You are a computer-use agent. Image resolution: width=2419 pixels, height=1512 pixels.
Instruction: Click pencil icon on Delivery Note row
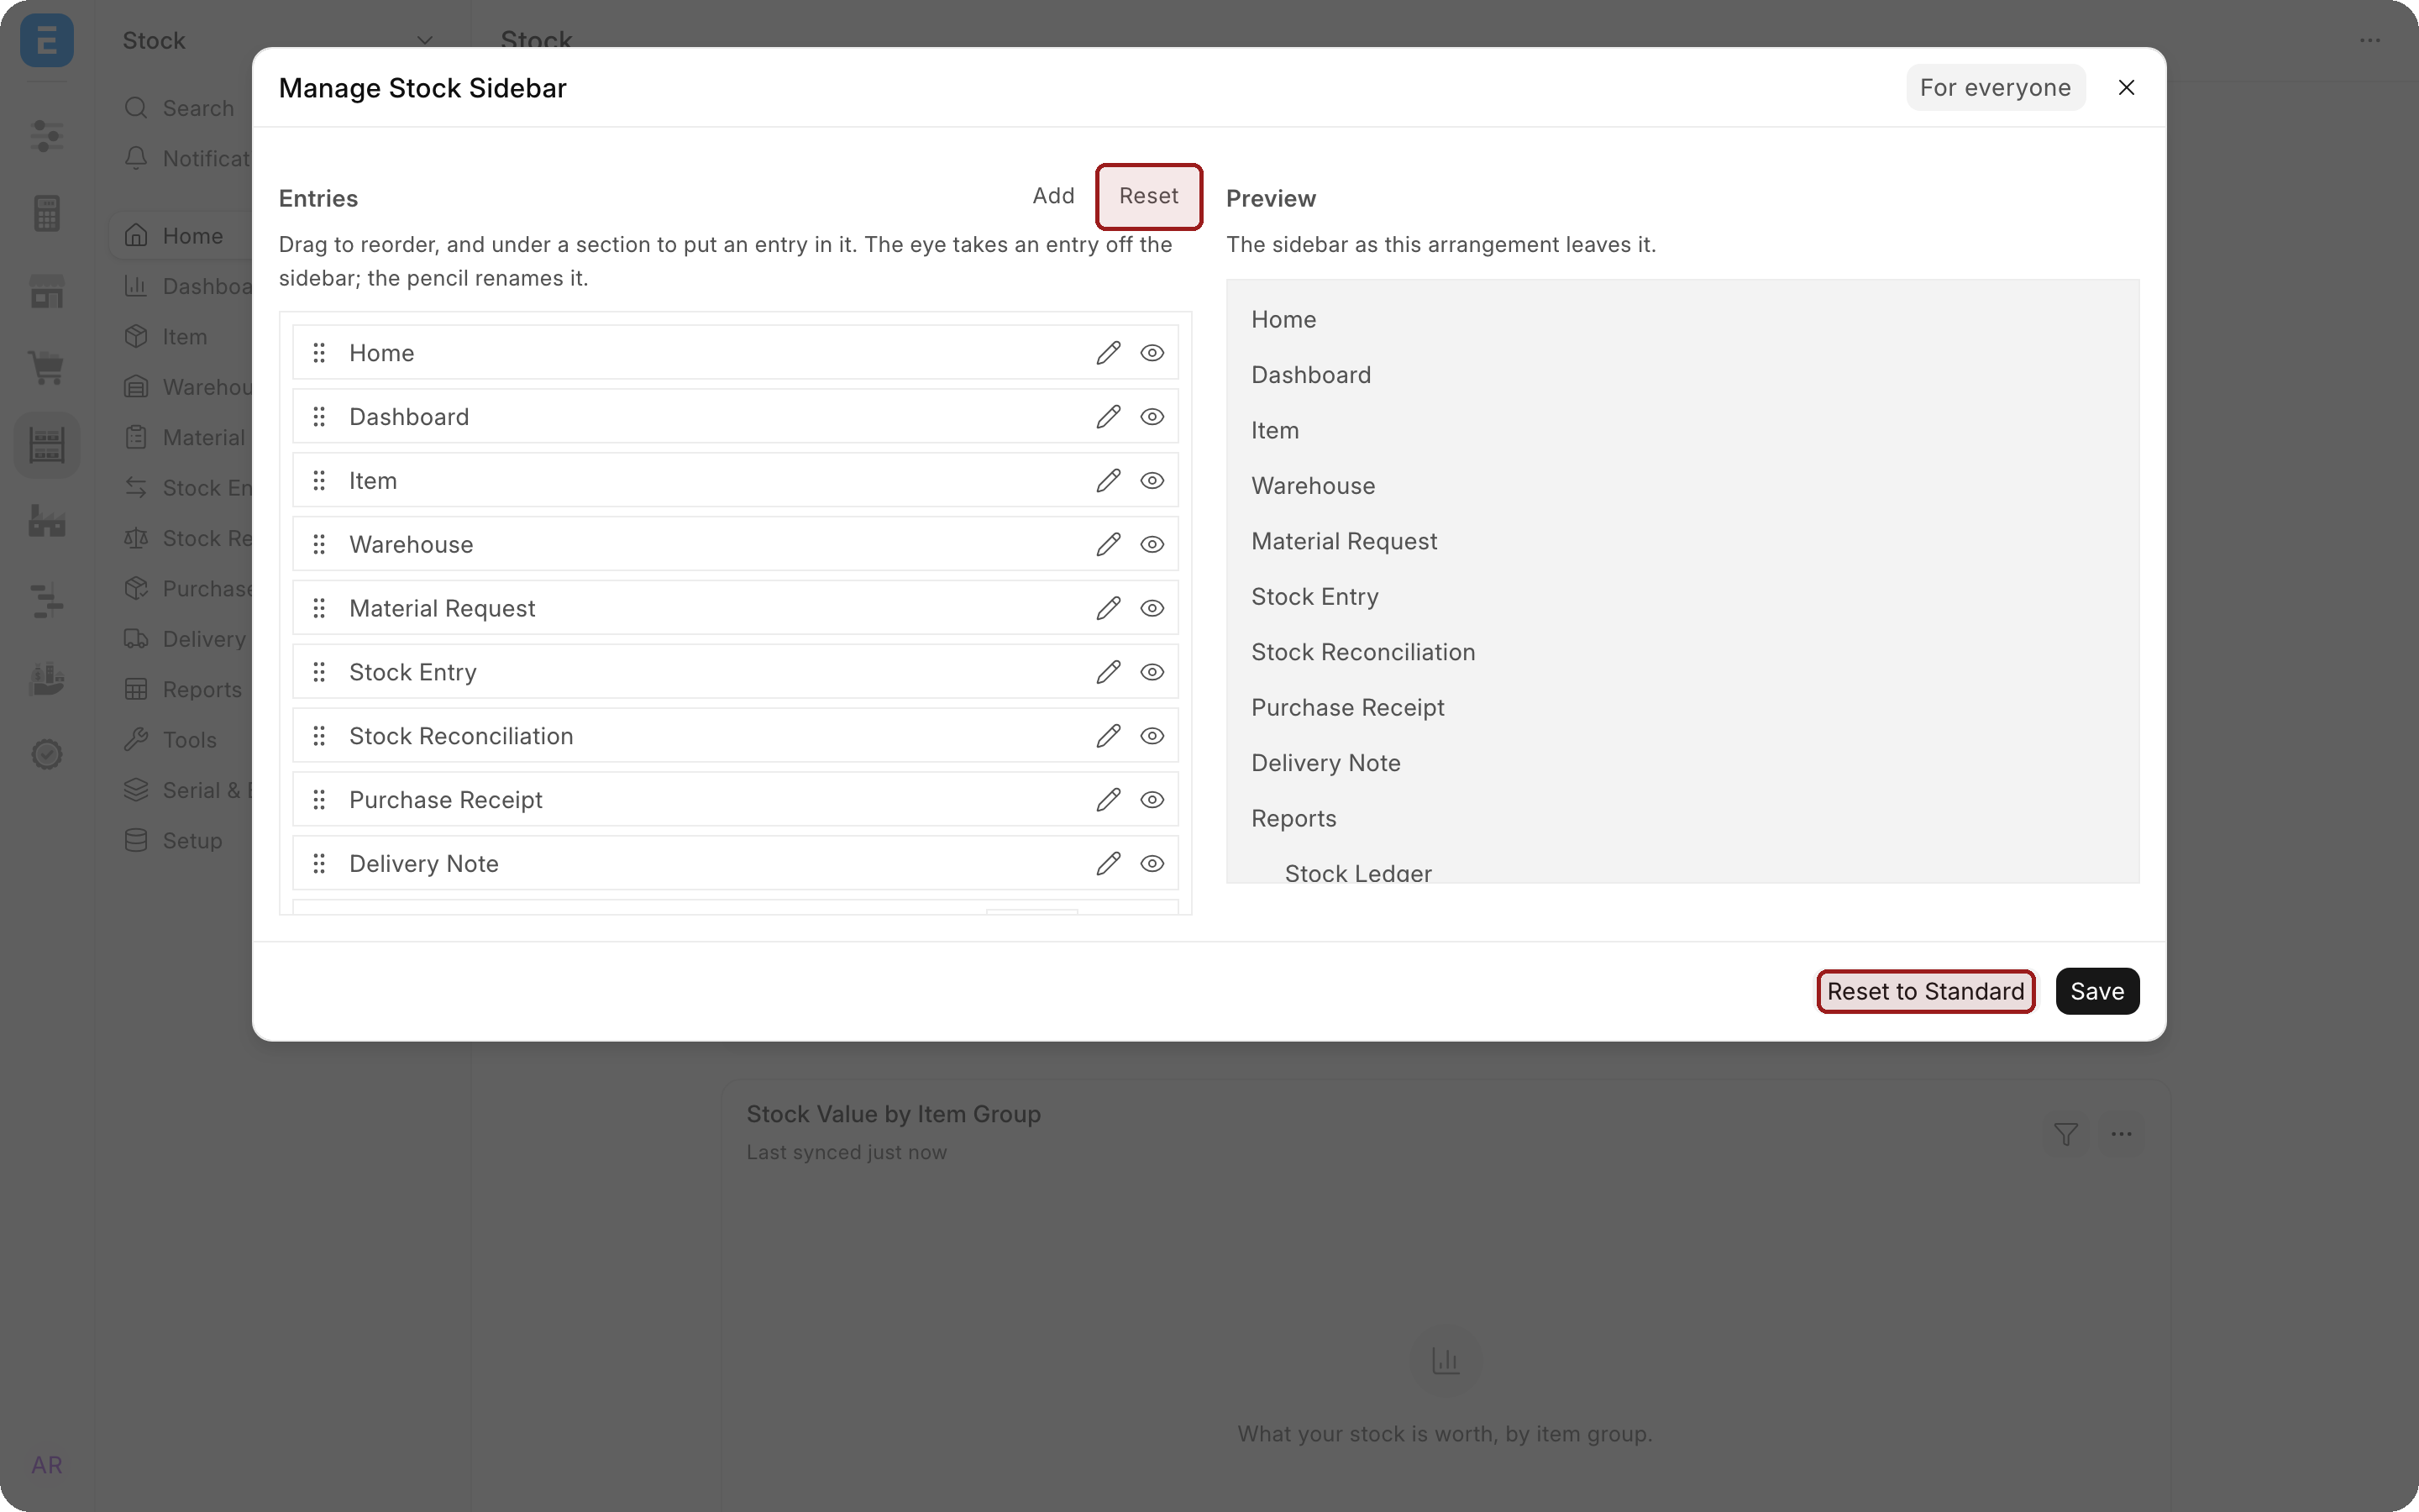(x=1108, y=864)
